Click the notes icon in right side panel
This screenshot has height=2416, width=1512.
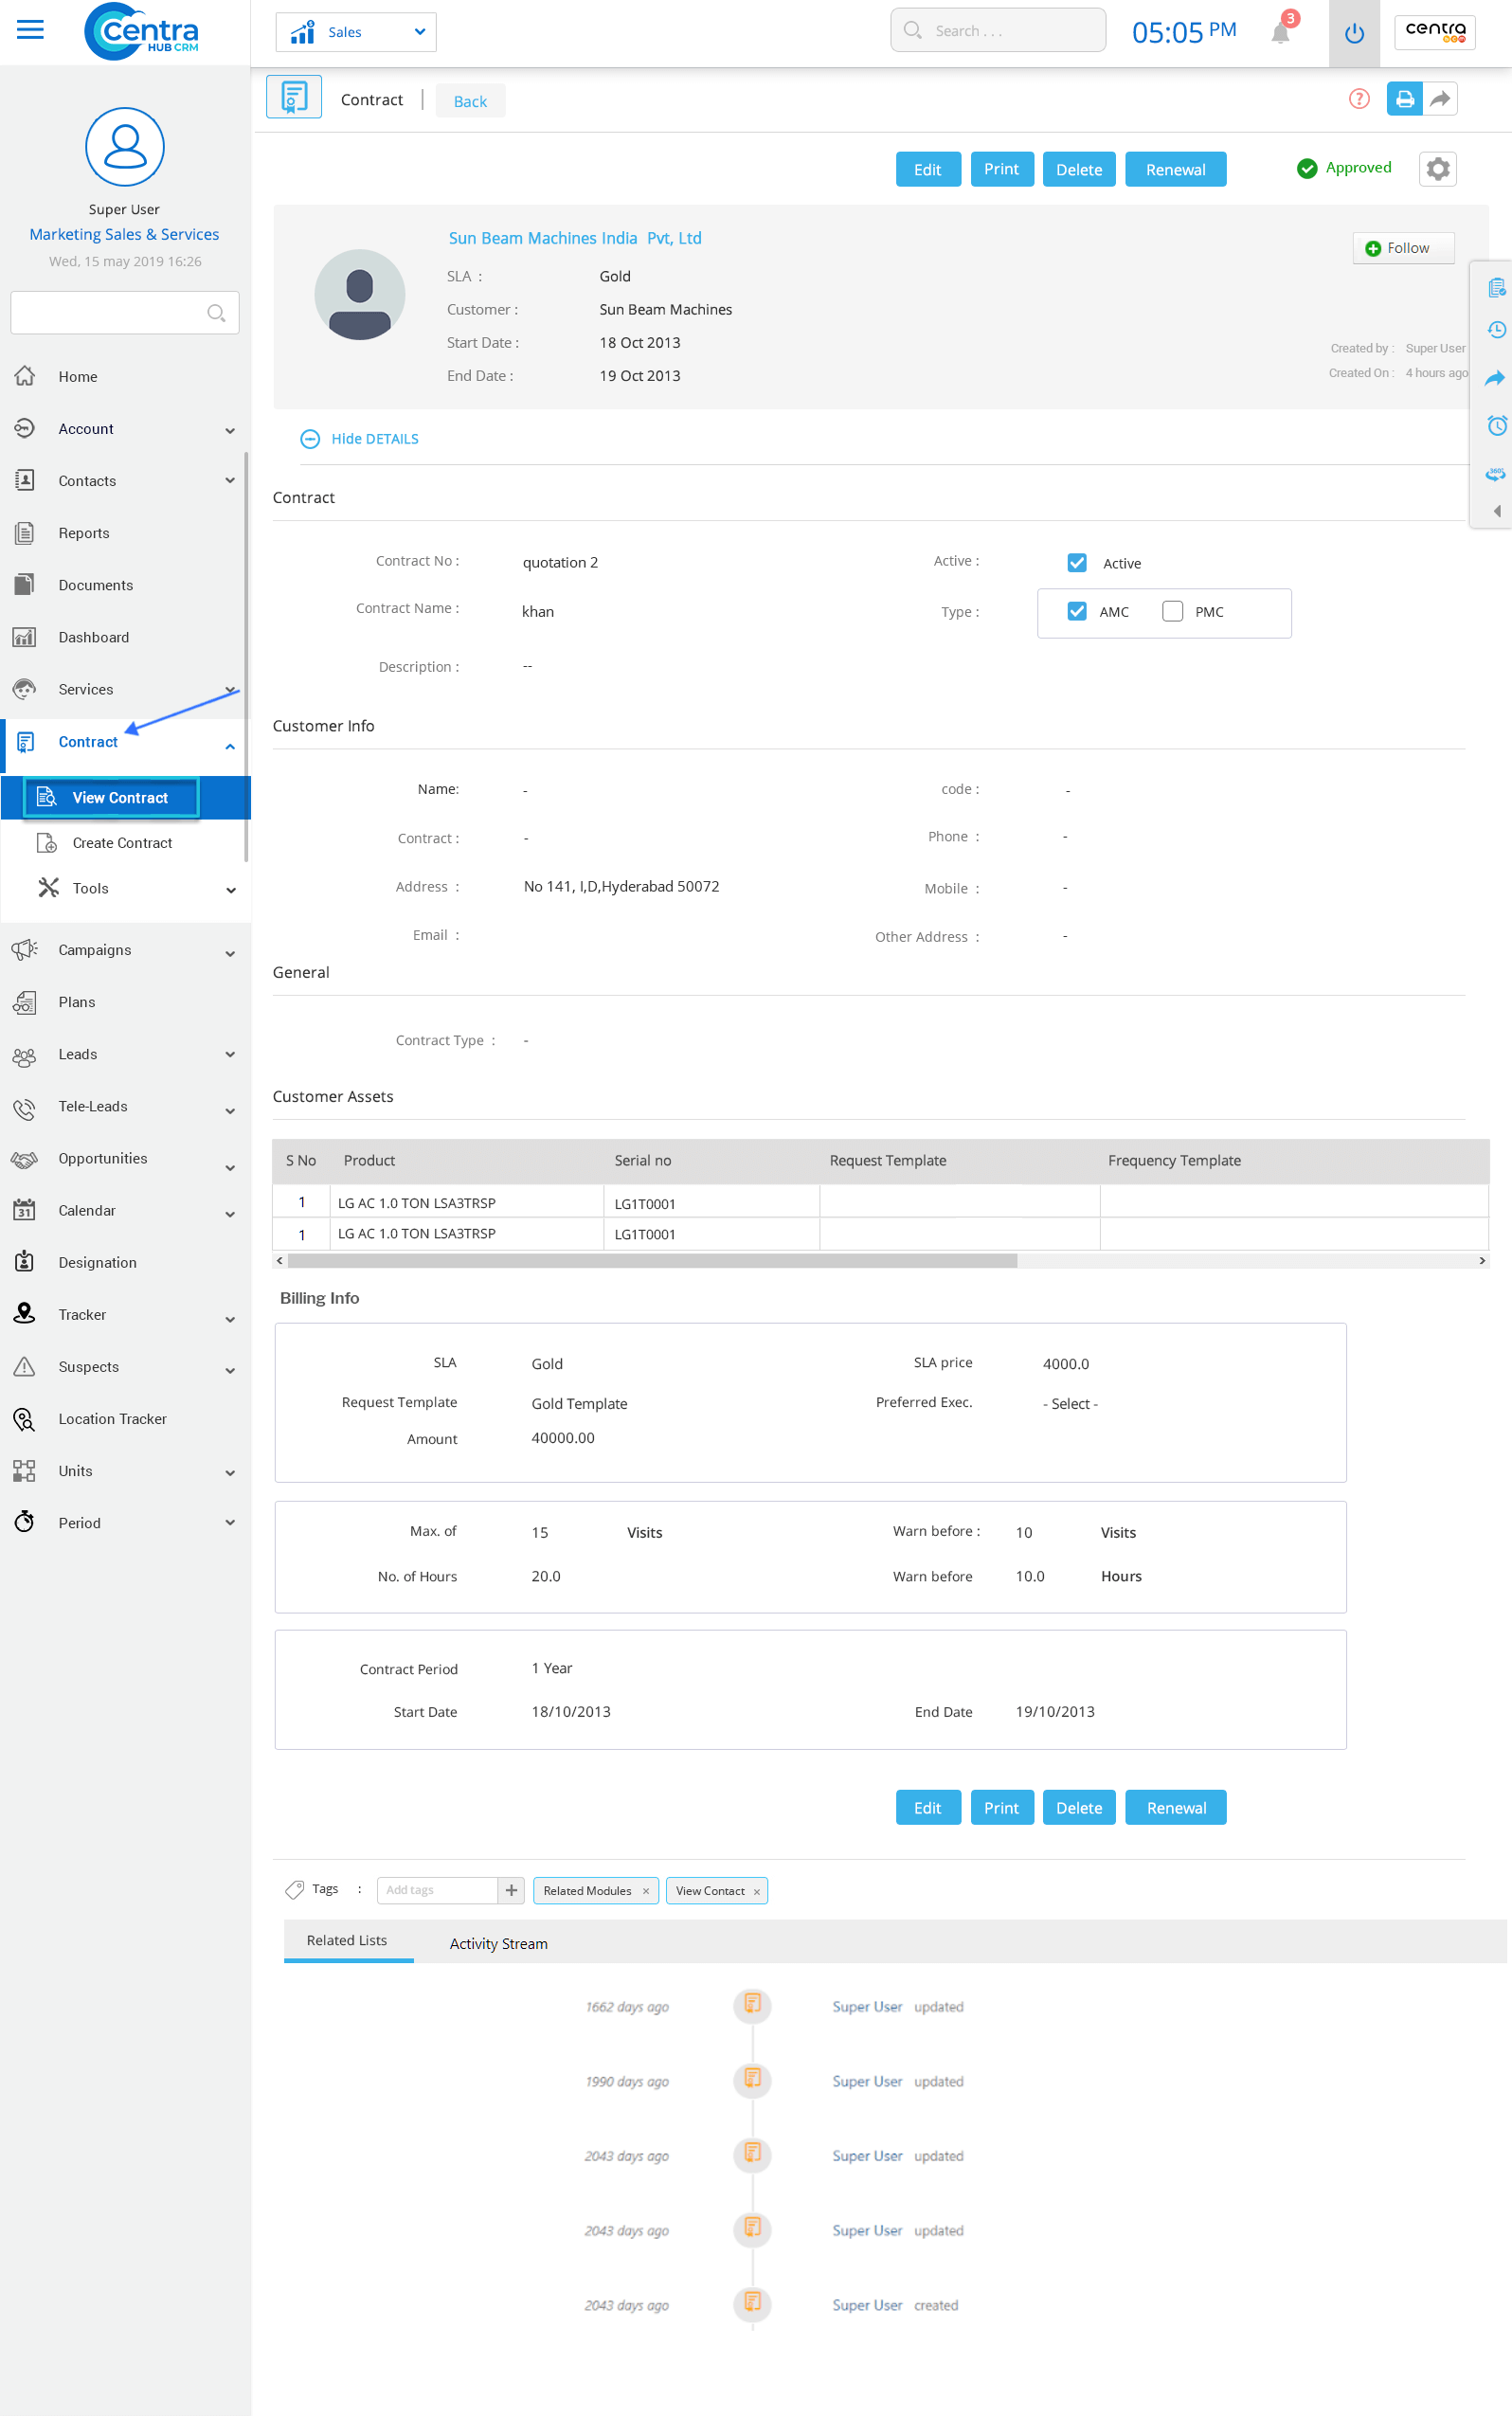tap(1496, 288)
